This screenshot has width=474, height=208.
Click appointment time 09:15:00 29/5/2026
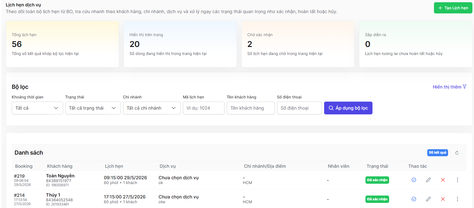[126, 178]
